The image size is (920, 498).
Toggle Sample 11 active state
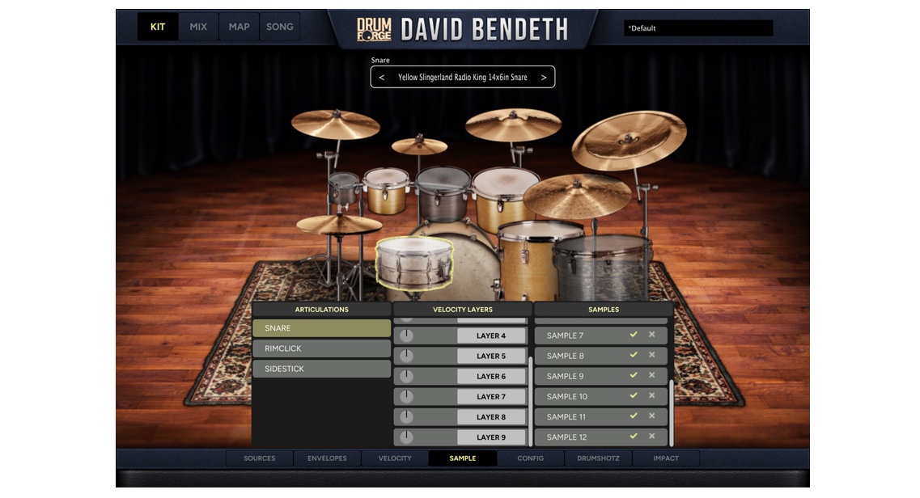634,416
